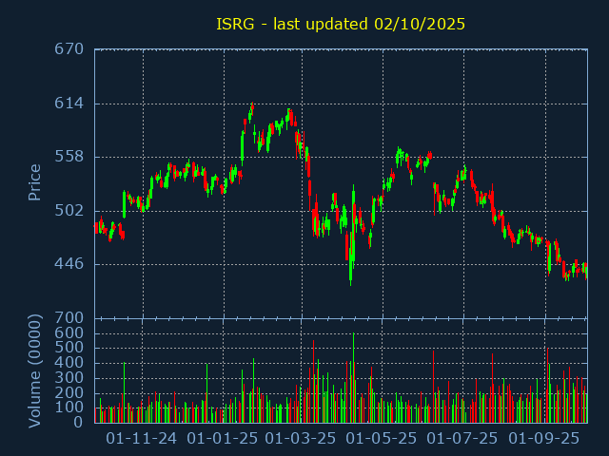Click the peak candlestick near 614 price
Viewport: 609px width, 456px height.
[x=252, y=109]
